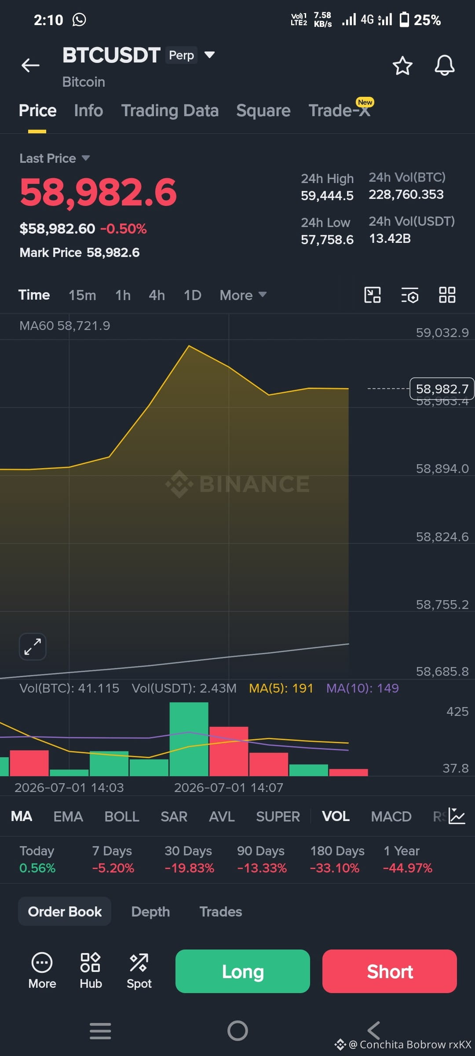Screen dimensions: 475x1056
Task: Tap 24h Vol(BTC) value 228,760.353
Action: pos(406,194)
